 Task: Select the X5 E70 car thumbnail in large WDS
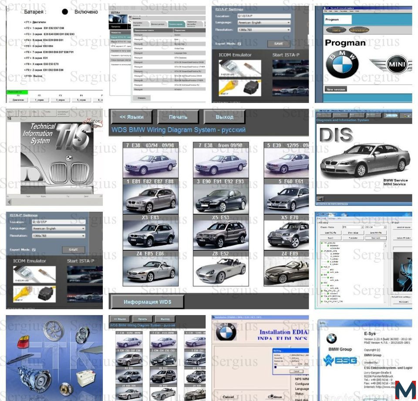tap(287, 232)
